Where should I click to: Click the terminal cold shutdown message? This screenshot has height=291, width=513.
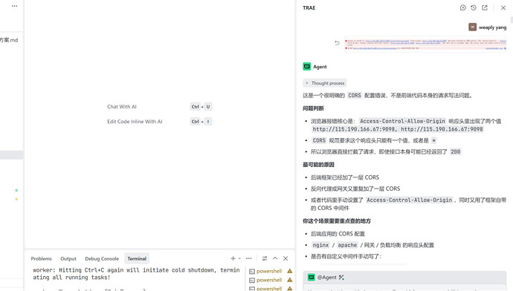point(137,274)
